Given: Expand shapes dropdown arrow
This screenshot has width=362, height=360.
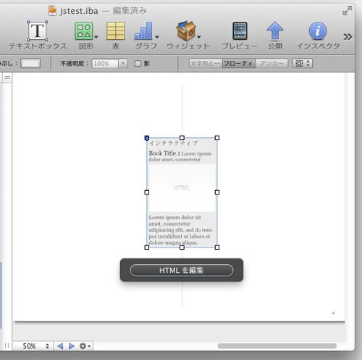Looking at the screenshot, I should 96,37.
